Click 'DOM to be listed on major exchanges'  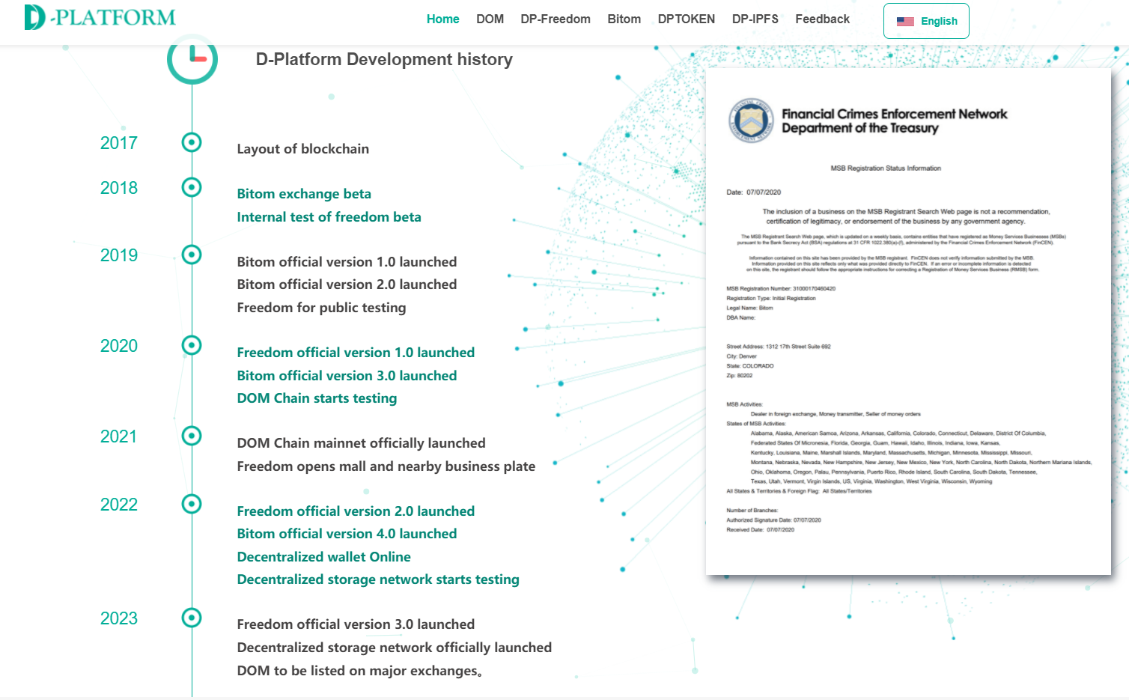pos(358,671)
